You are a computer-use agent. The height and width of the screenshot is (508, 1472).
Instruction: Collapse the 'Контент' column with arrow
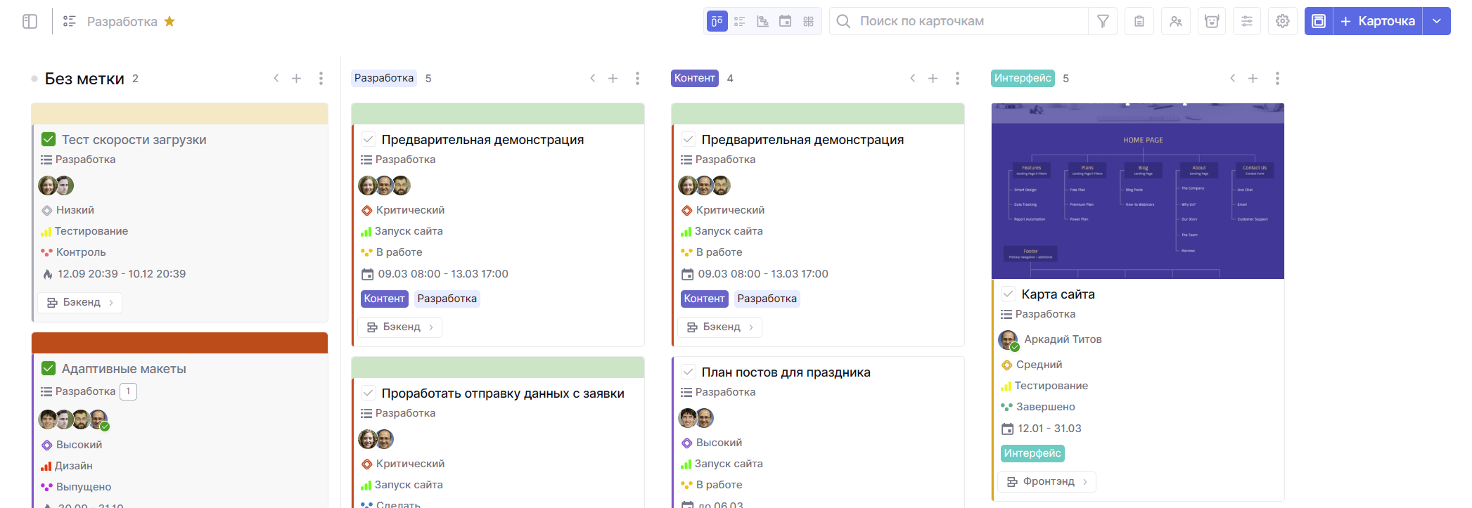(x=912, y=79)
